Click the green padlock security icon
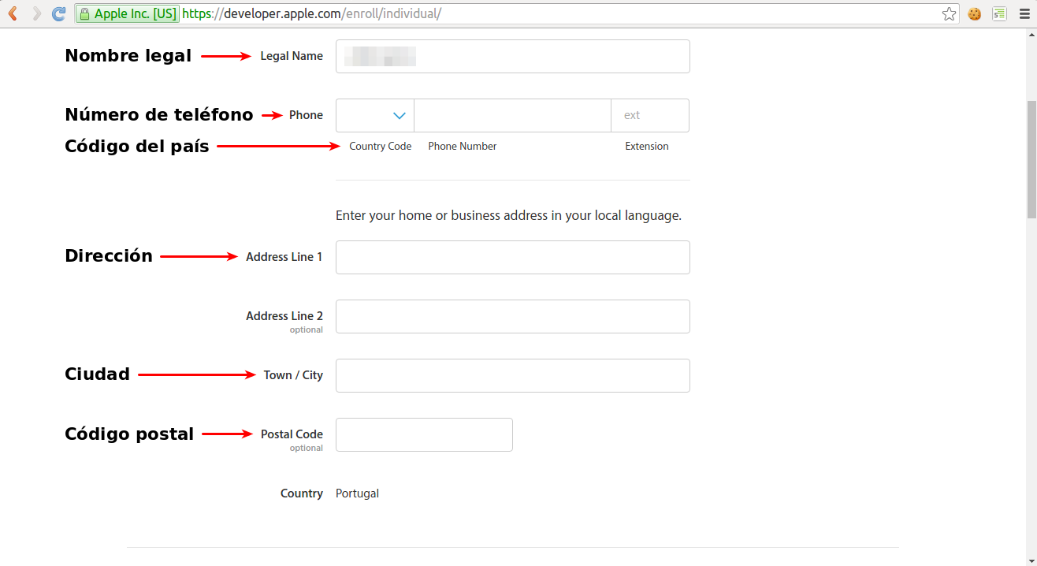This screenshot has height=566, width=1037. pyautogui.click(x=84, y=13)
